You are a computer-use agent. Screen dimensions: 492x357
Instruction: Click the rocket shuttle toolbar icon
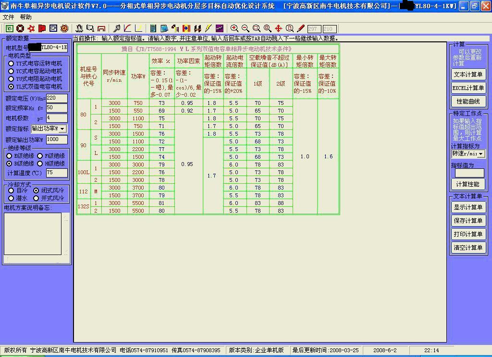tap(79, 28)
